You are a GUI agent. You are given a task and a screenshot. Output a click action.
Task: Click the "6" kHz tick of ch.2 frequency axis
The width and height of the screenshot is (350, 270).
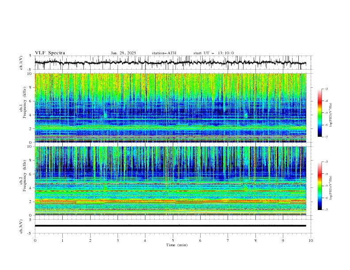point(31,174)
